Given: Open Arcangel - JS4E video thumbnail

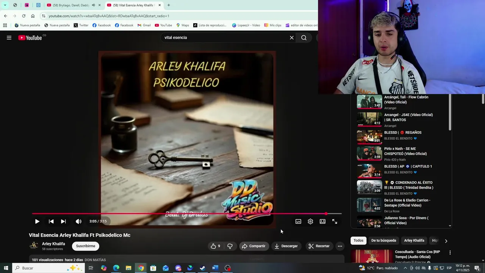Looking at the screenshot, I should pyautogui.click(x=369, y=119).
